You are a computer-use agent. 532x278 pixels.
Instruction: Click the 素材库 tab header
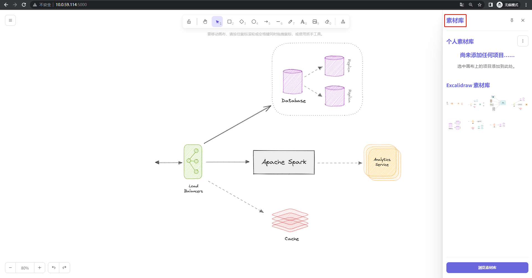(455, 20)
